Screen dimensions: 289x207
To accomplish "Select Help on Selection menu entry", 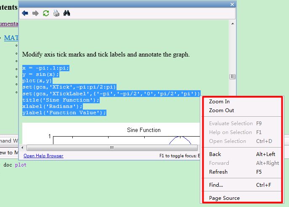I will coord(242,132).
